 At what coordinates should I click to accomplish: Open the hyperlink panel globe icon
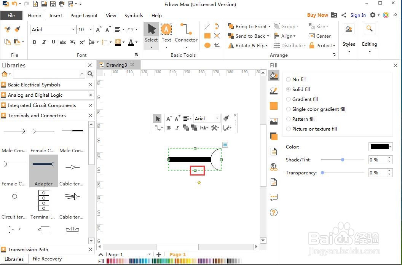click(274, 167)
